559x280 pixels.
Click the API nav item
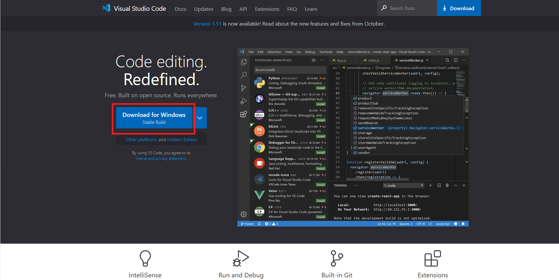243,9
